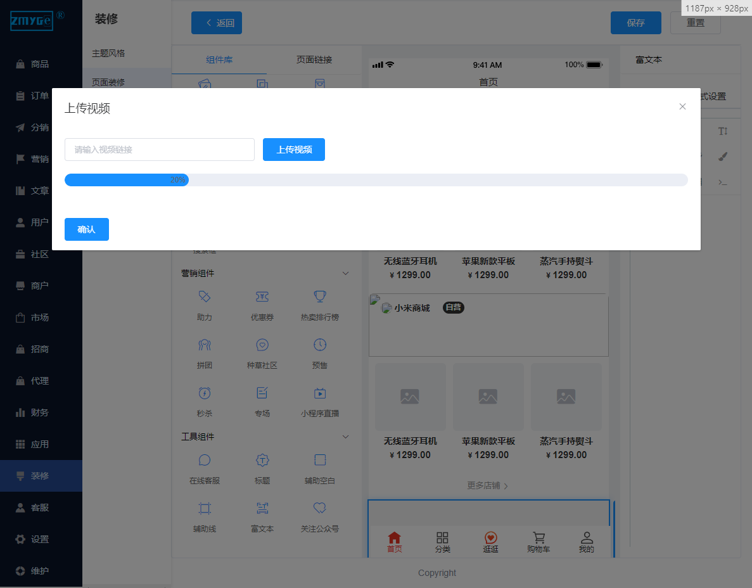The image size is (752, 588).
Task: Pick the 秒杀 flash-sale component icon
Action: click(x=205, y=393)
